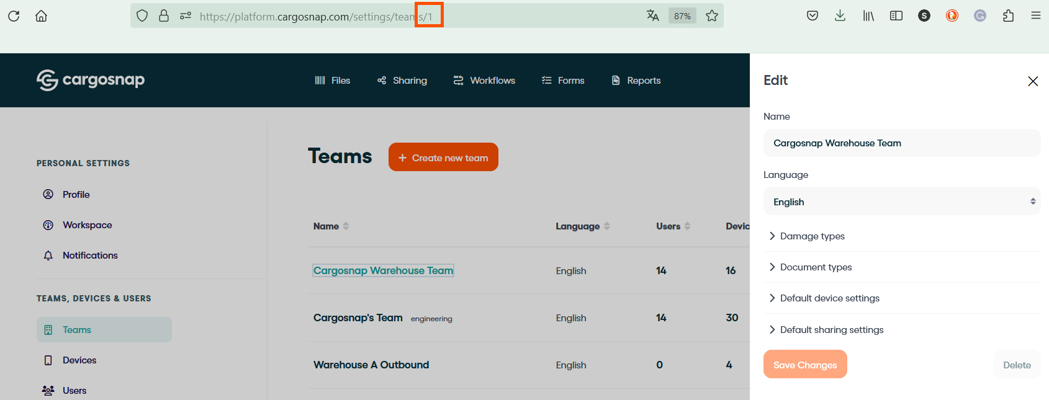Image resolution: width=1049 pixels, height=400 pixels.
Task: Go to the browser home page icon
Action: (41, 16)
